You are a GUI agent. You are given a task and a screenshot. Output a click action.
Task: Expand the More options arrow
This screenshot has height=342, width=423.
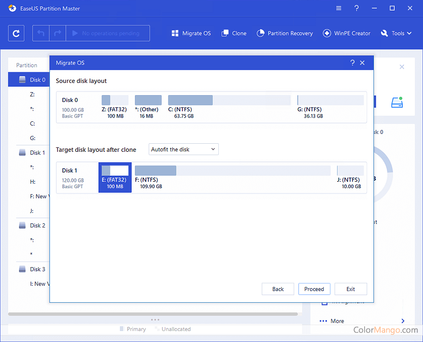(403, 321)
